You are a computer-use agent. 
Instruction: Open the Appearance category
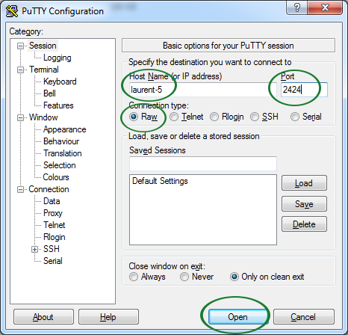pyautogui.click(x=64, y=129)
